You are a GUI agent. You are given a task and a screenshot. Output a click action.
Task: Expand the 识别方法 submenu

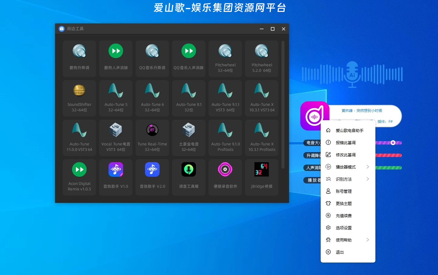(x=344, y=179)
